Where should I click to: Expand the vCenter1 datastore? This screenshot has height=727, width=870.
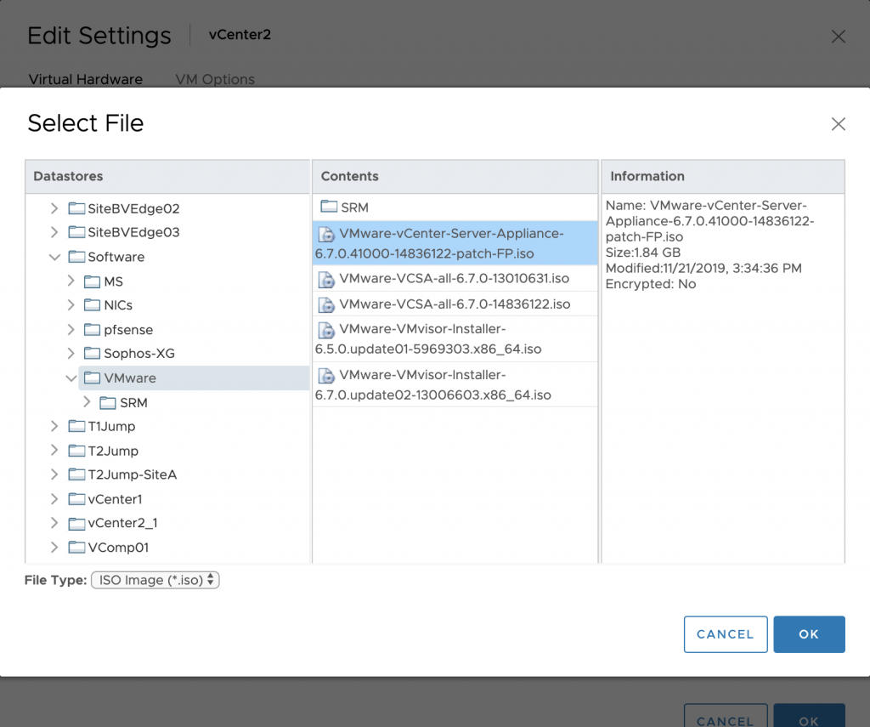coord(54,499)
